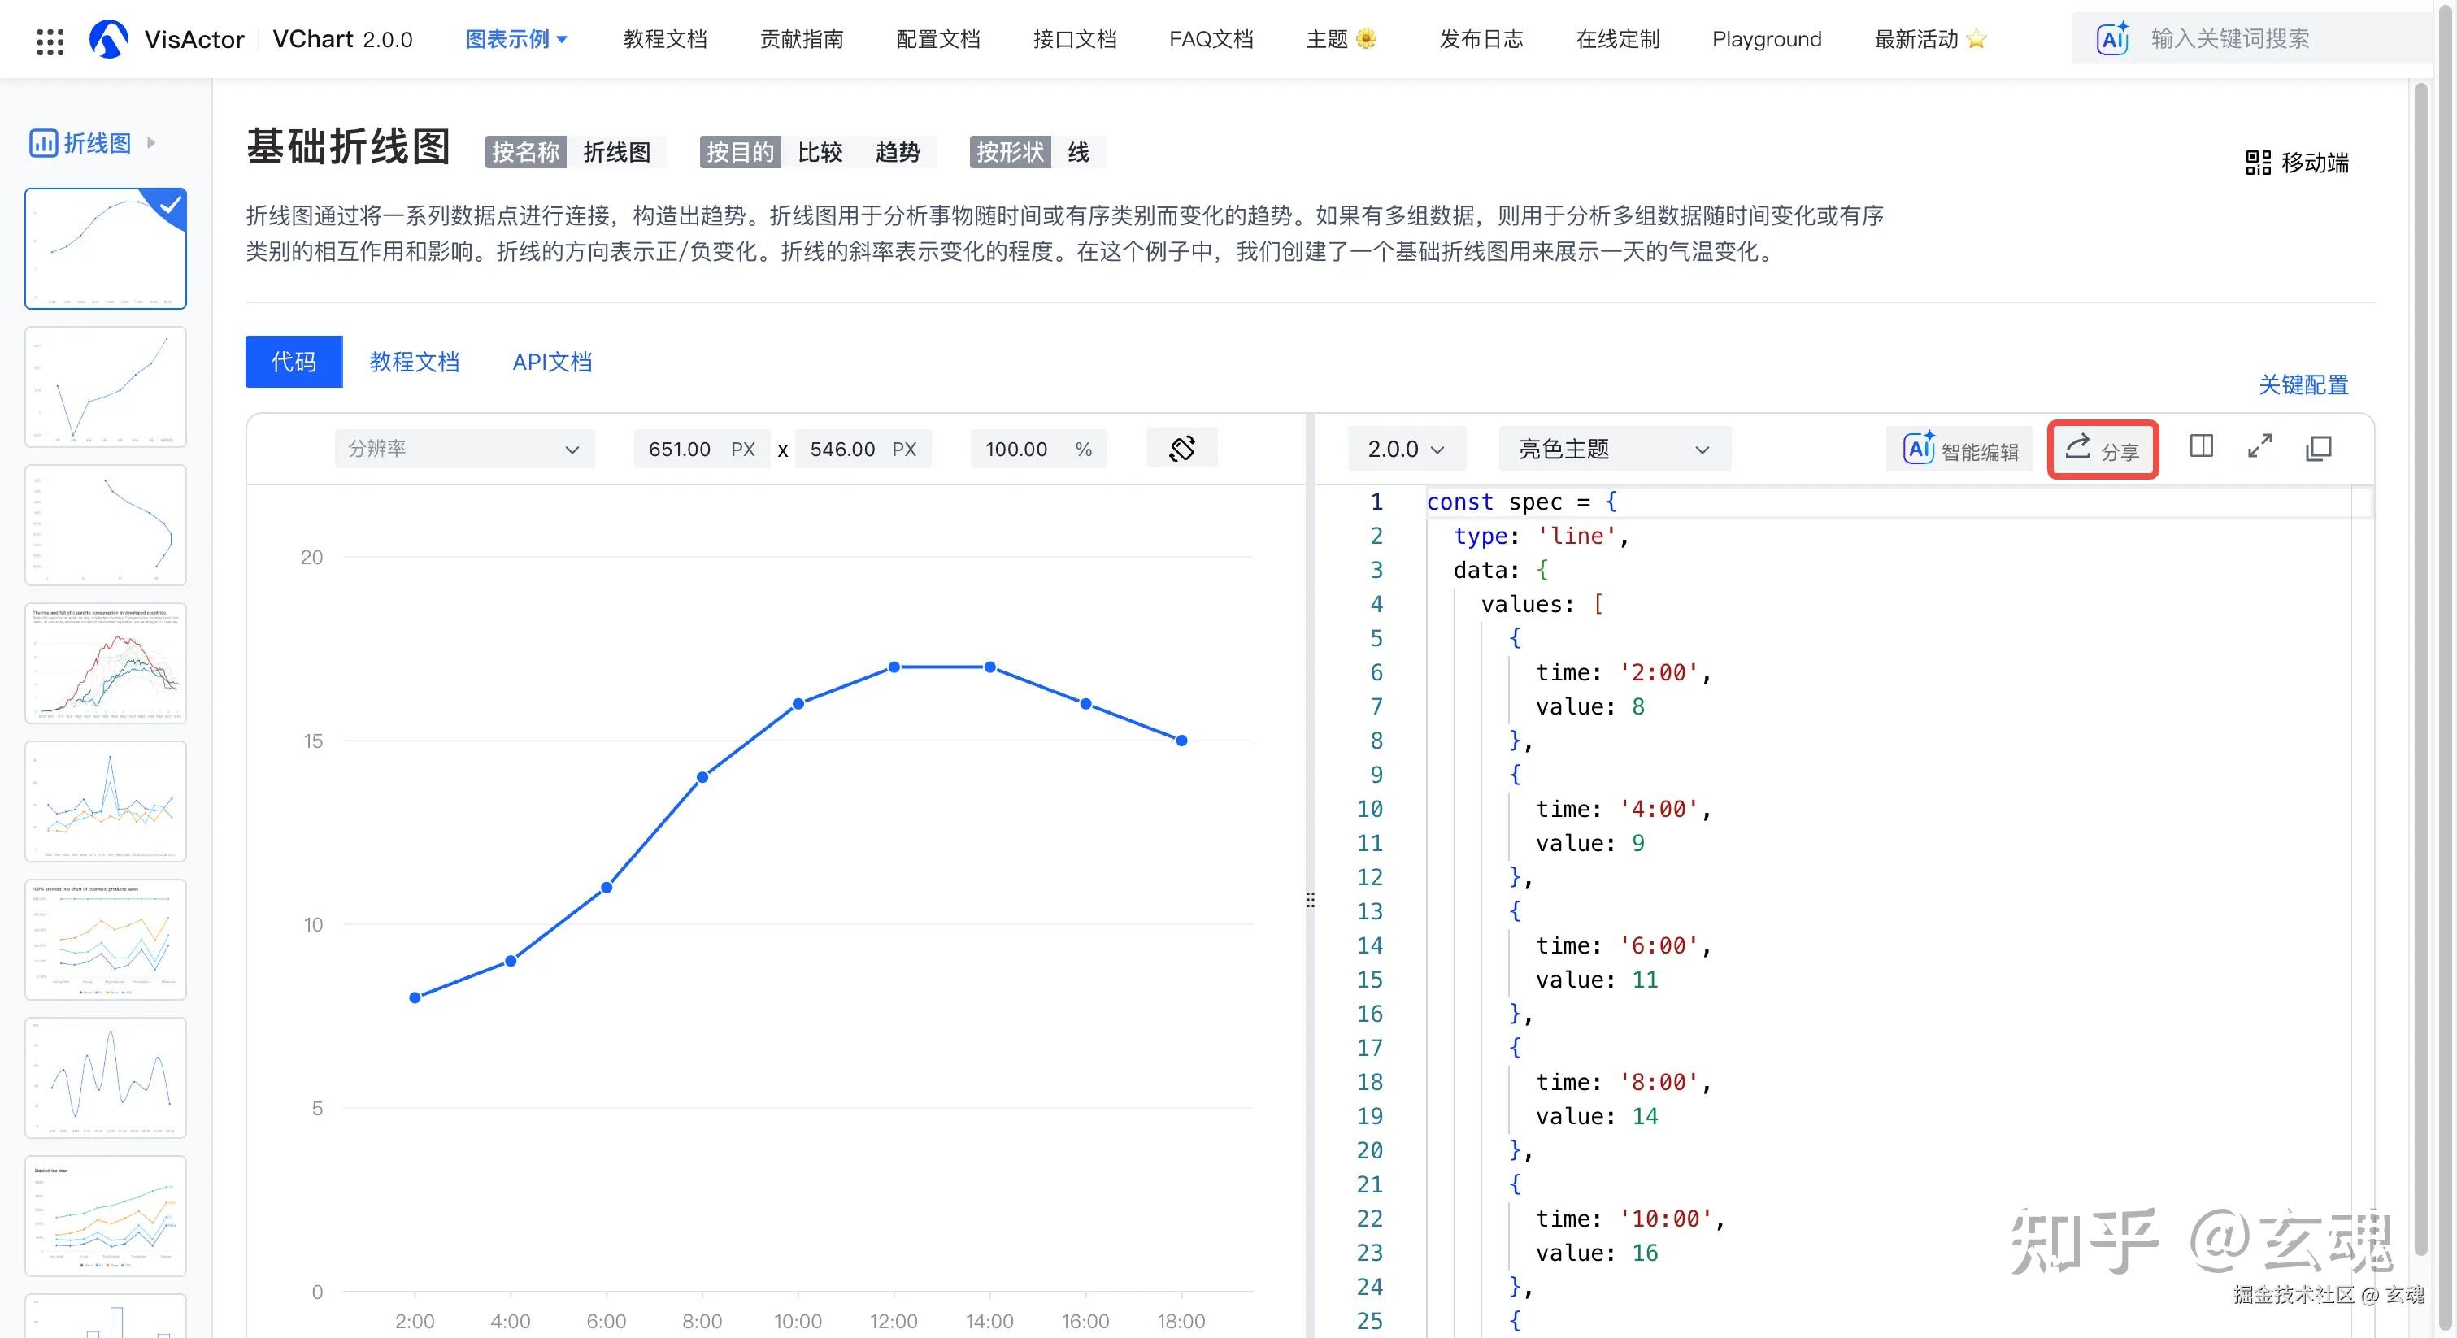
Task: Switch to the API文档 tab
Action: pos(552,362)
